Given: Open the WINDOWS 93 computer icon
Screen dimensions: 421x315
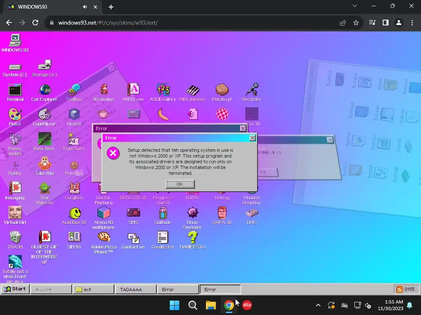Looking at the screenshot, I should [15, 41].
